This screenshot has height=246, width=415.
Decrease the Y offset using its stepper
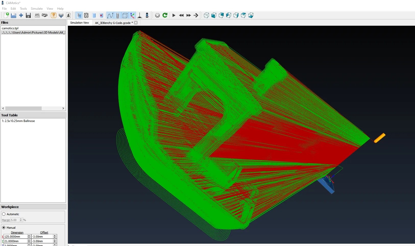point(55,242)
